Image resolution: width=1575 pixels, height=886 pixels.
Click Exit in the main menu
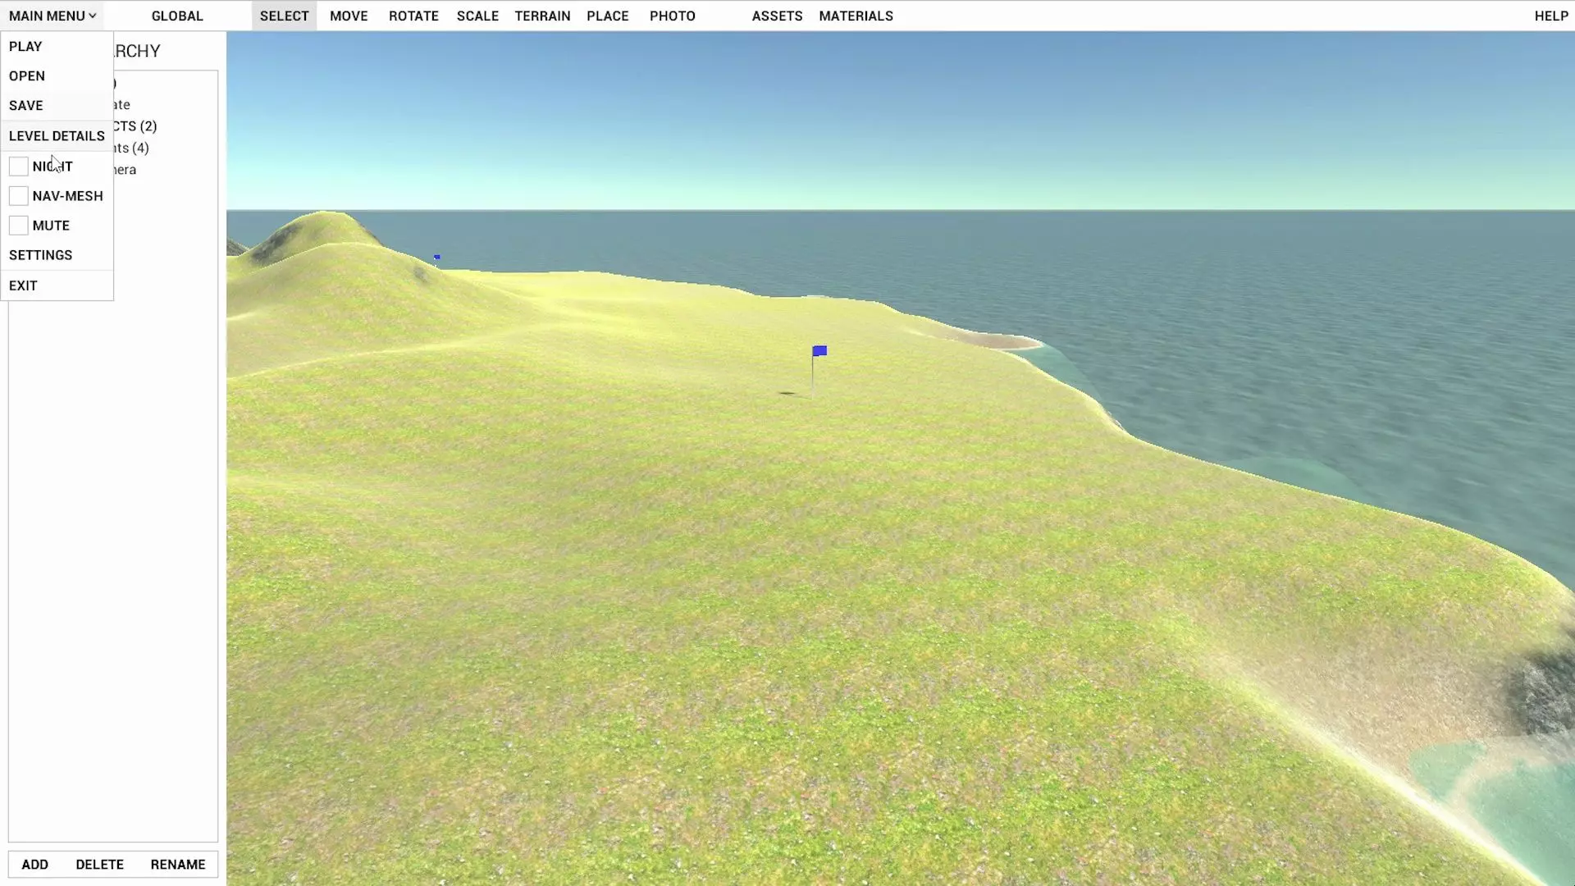[23, 285]
